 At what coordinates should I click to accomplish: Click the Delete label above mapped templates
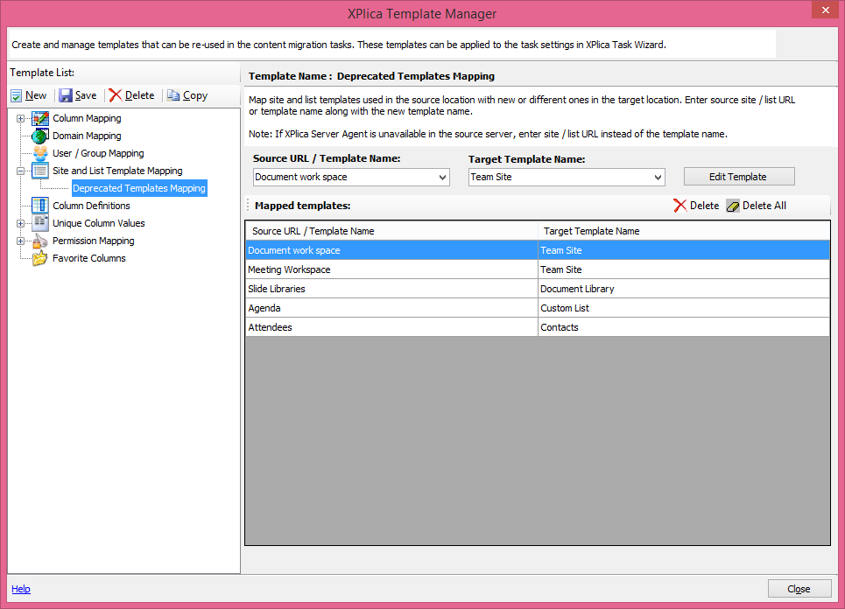(x=704, y=206)
